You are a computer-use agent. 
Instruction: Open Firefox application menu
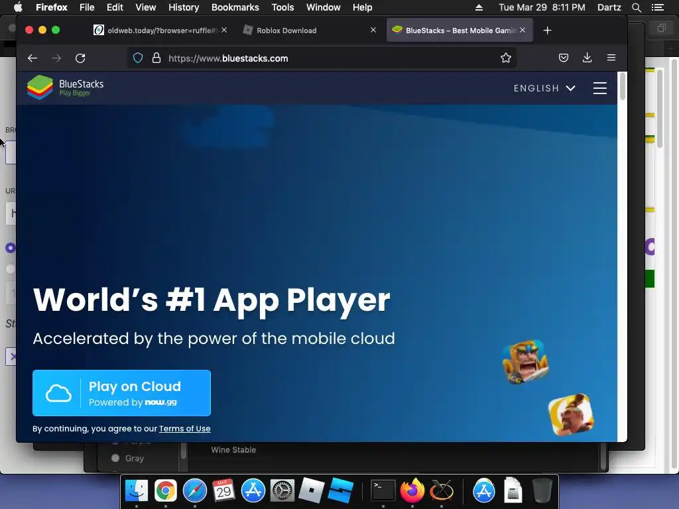611,58
